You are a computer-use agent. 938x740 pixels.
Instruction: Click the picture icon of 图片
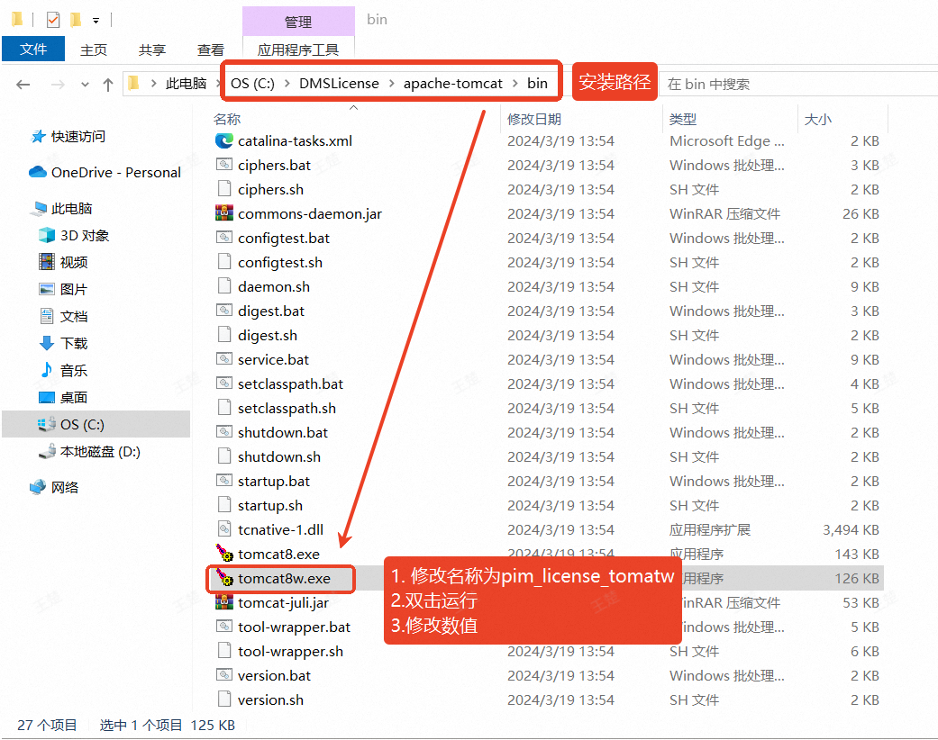[x=47, y=289]
